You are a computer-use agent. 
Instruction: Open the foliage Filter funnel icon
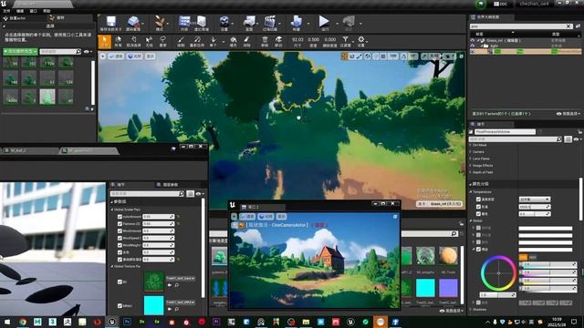pyautogui.click(x=345, y=41)
